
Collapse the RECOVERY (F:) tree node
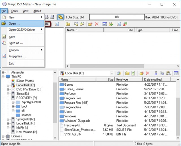coord(8,98)
